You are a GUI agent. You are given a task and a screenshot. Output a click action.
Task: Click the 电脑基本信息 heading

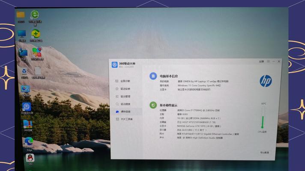169,76
